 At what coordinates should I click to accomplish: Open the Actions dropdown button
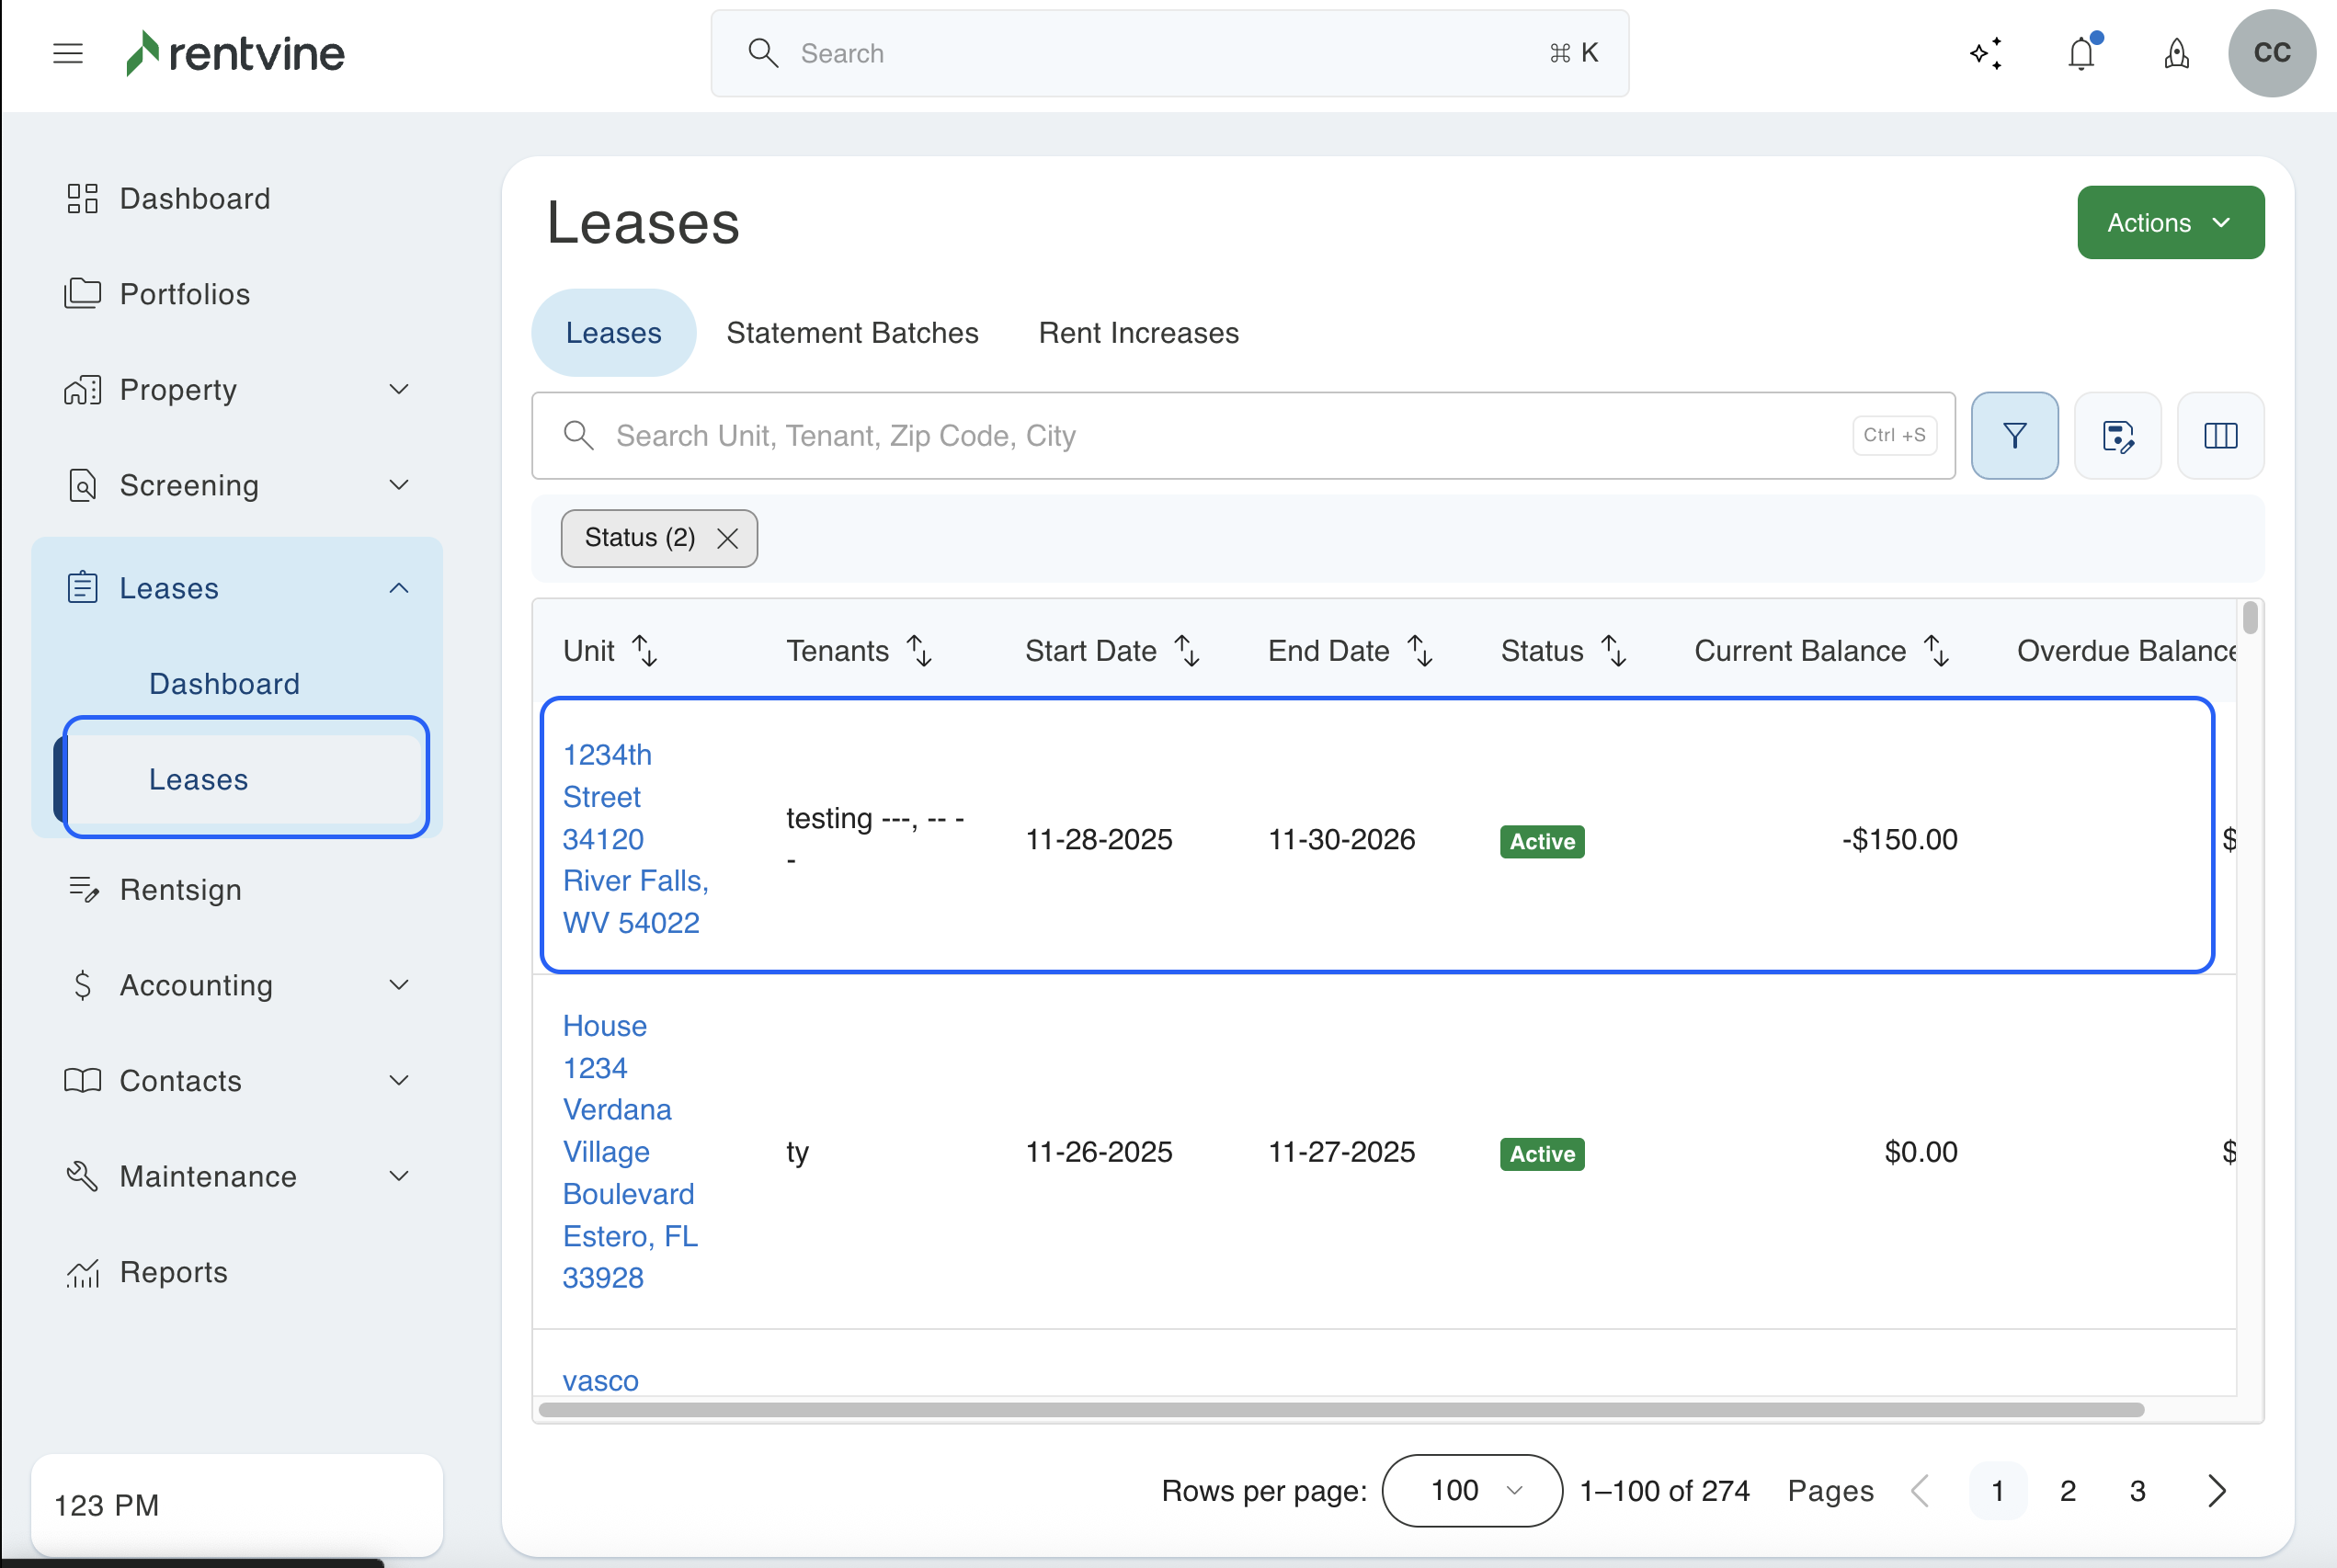(x=2170, y=222)
